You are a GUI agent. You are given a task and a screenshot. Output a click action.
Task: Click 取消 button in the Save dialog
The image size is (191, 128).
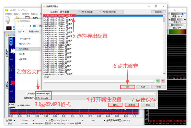[x=148, y=105]
